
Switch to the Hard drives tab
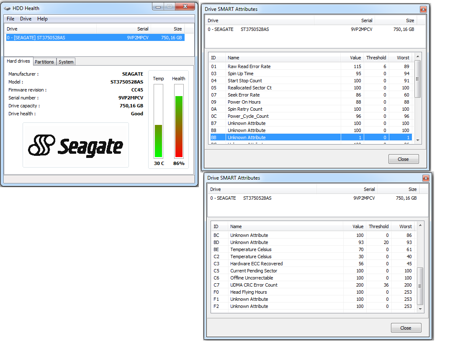pos(18,61)
